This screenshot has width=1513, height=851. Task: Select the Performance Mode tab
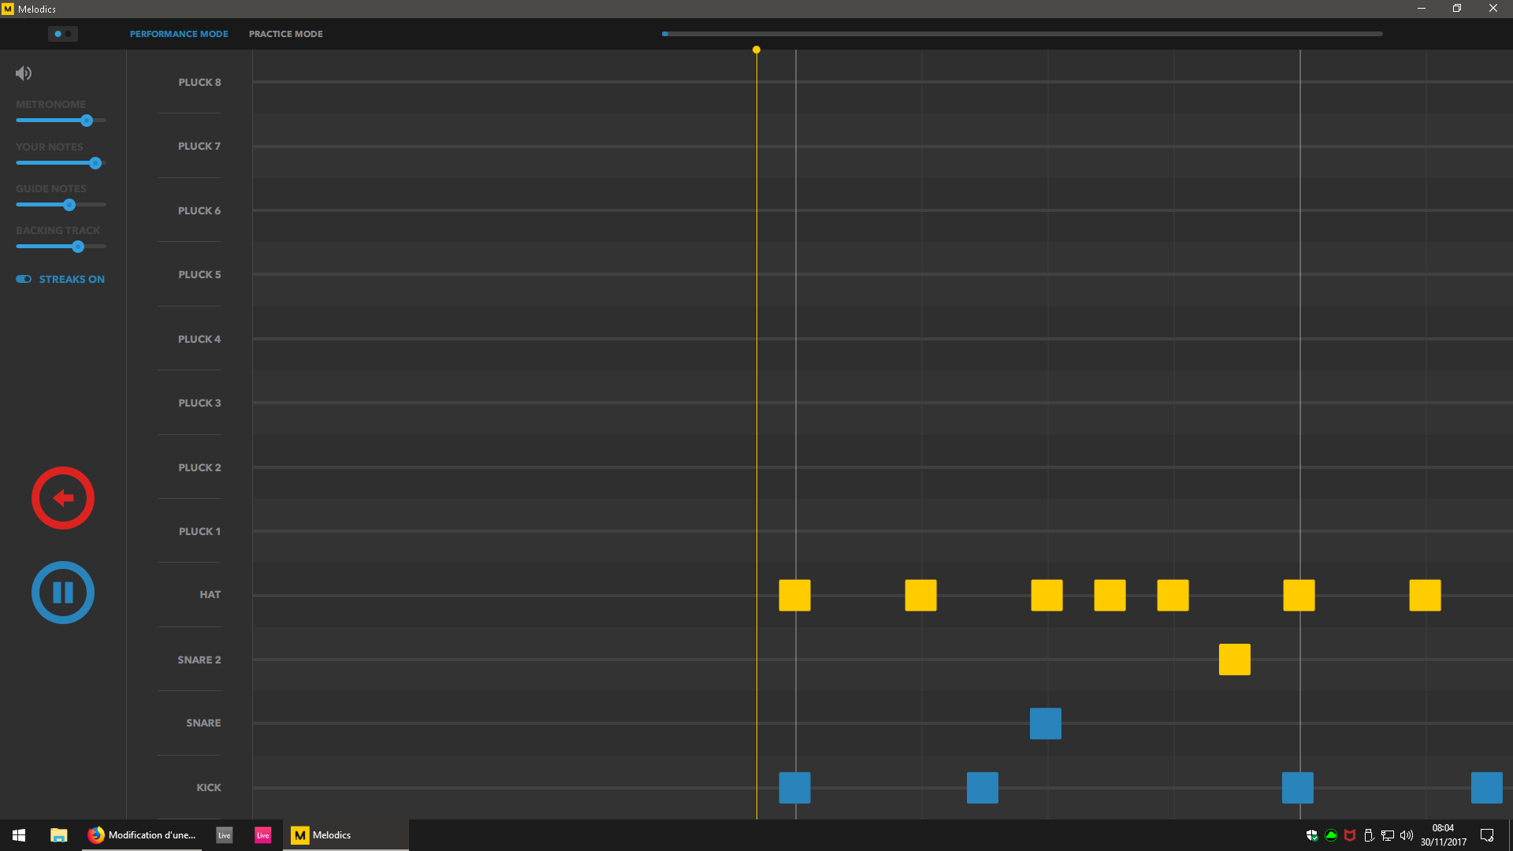point(179,34)
